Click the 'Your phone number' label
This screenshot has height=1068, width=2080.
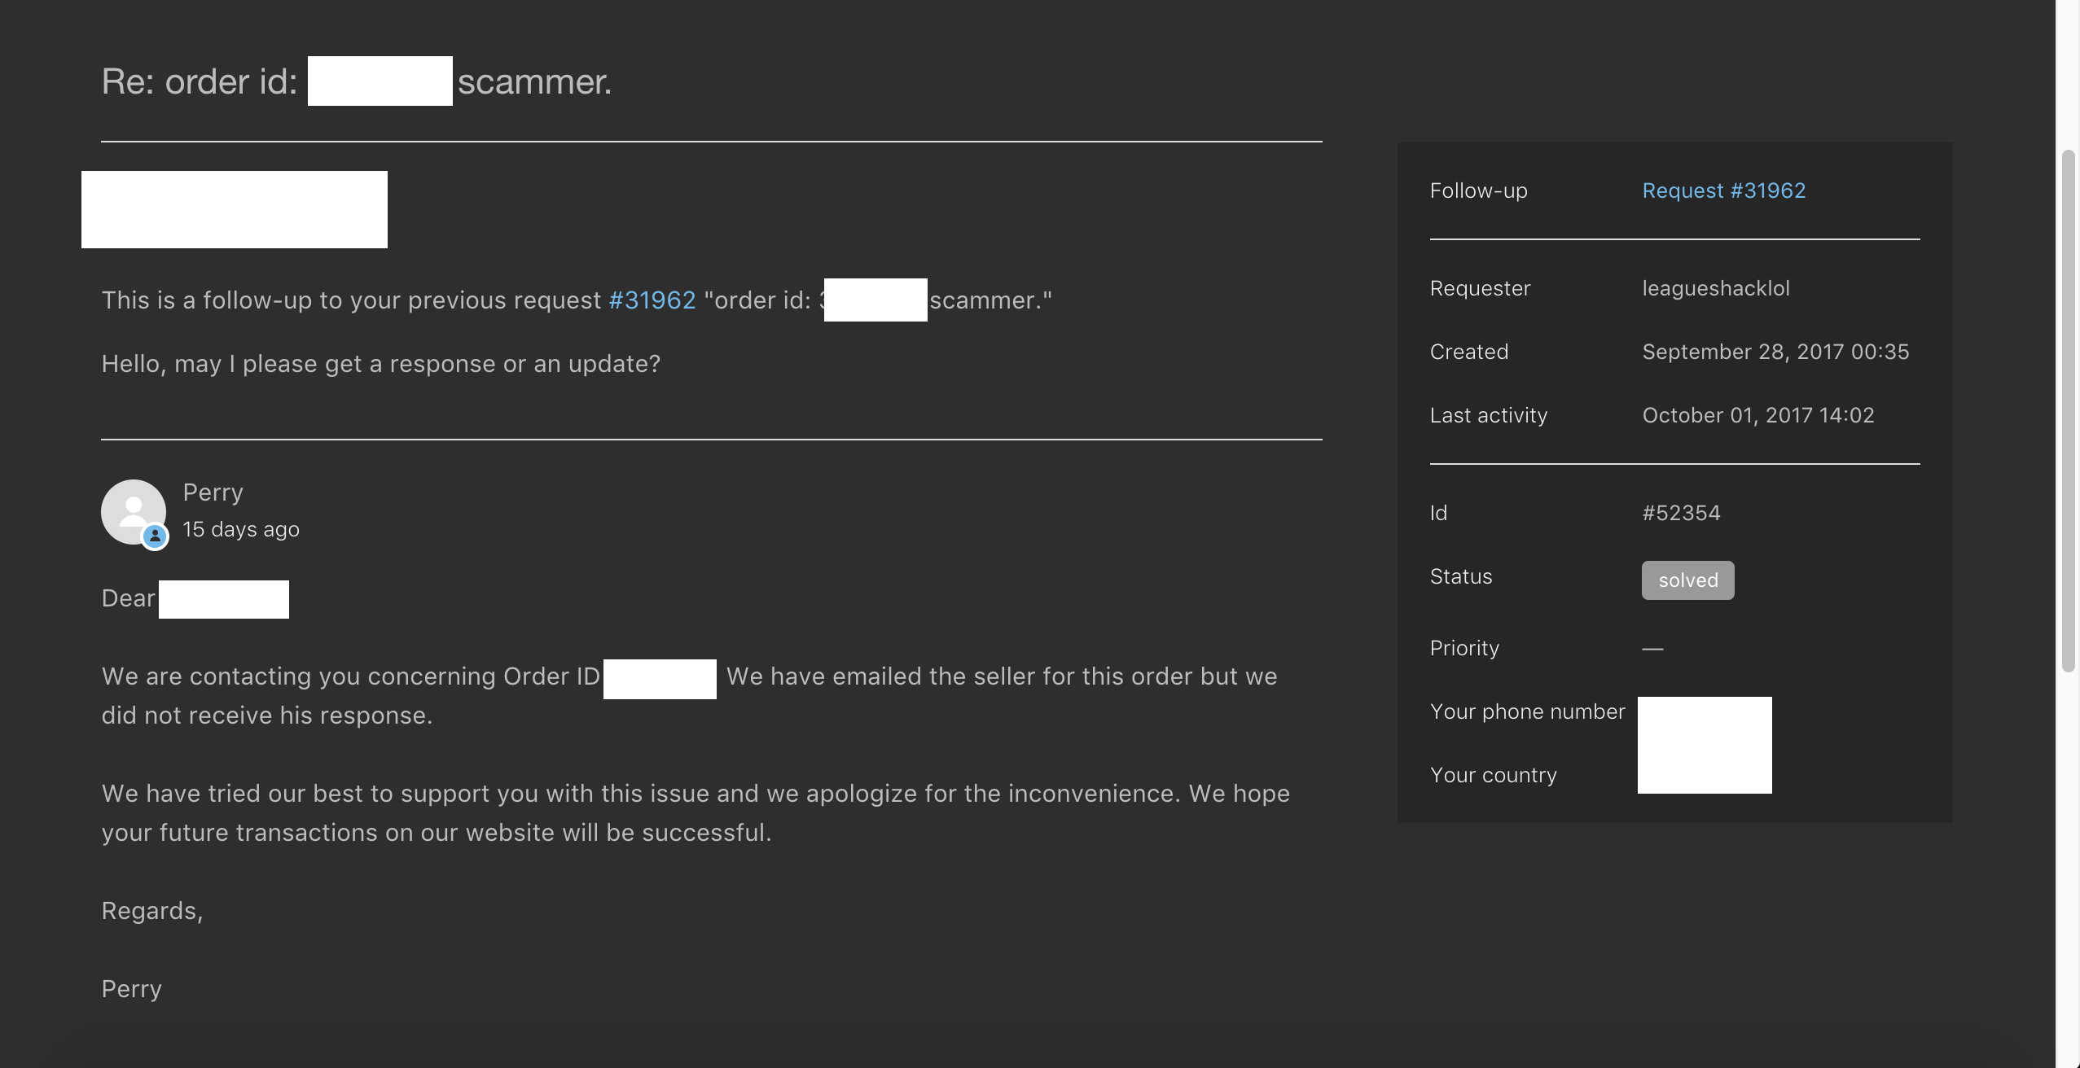pos(1527,711)
